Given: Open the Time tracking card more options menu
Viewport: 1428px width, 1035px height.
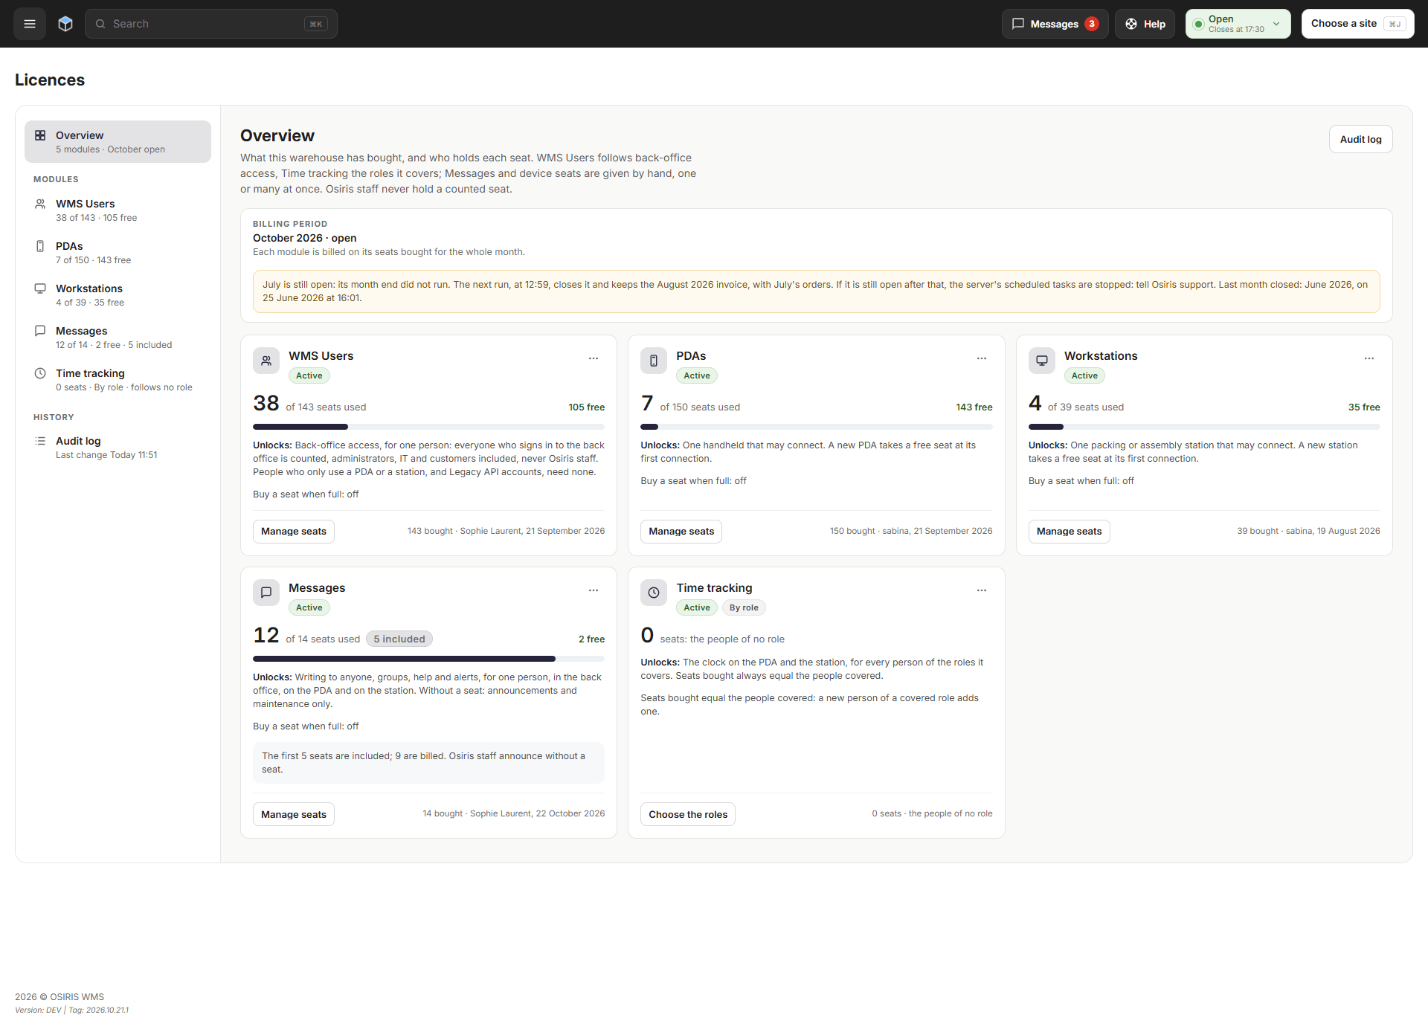Looking at the screenshot, I should pyautogui.click(x=982, y=590).
